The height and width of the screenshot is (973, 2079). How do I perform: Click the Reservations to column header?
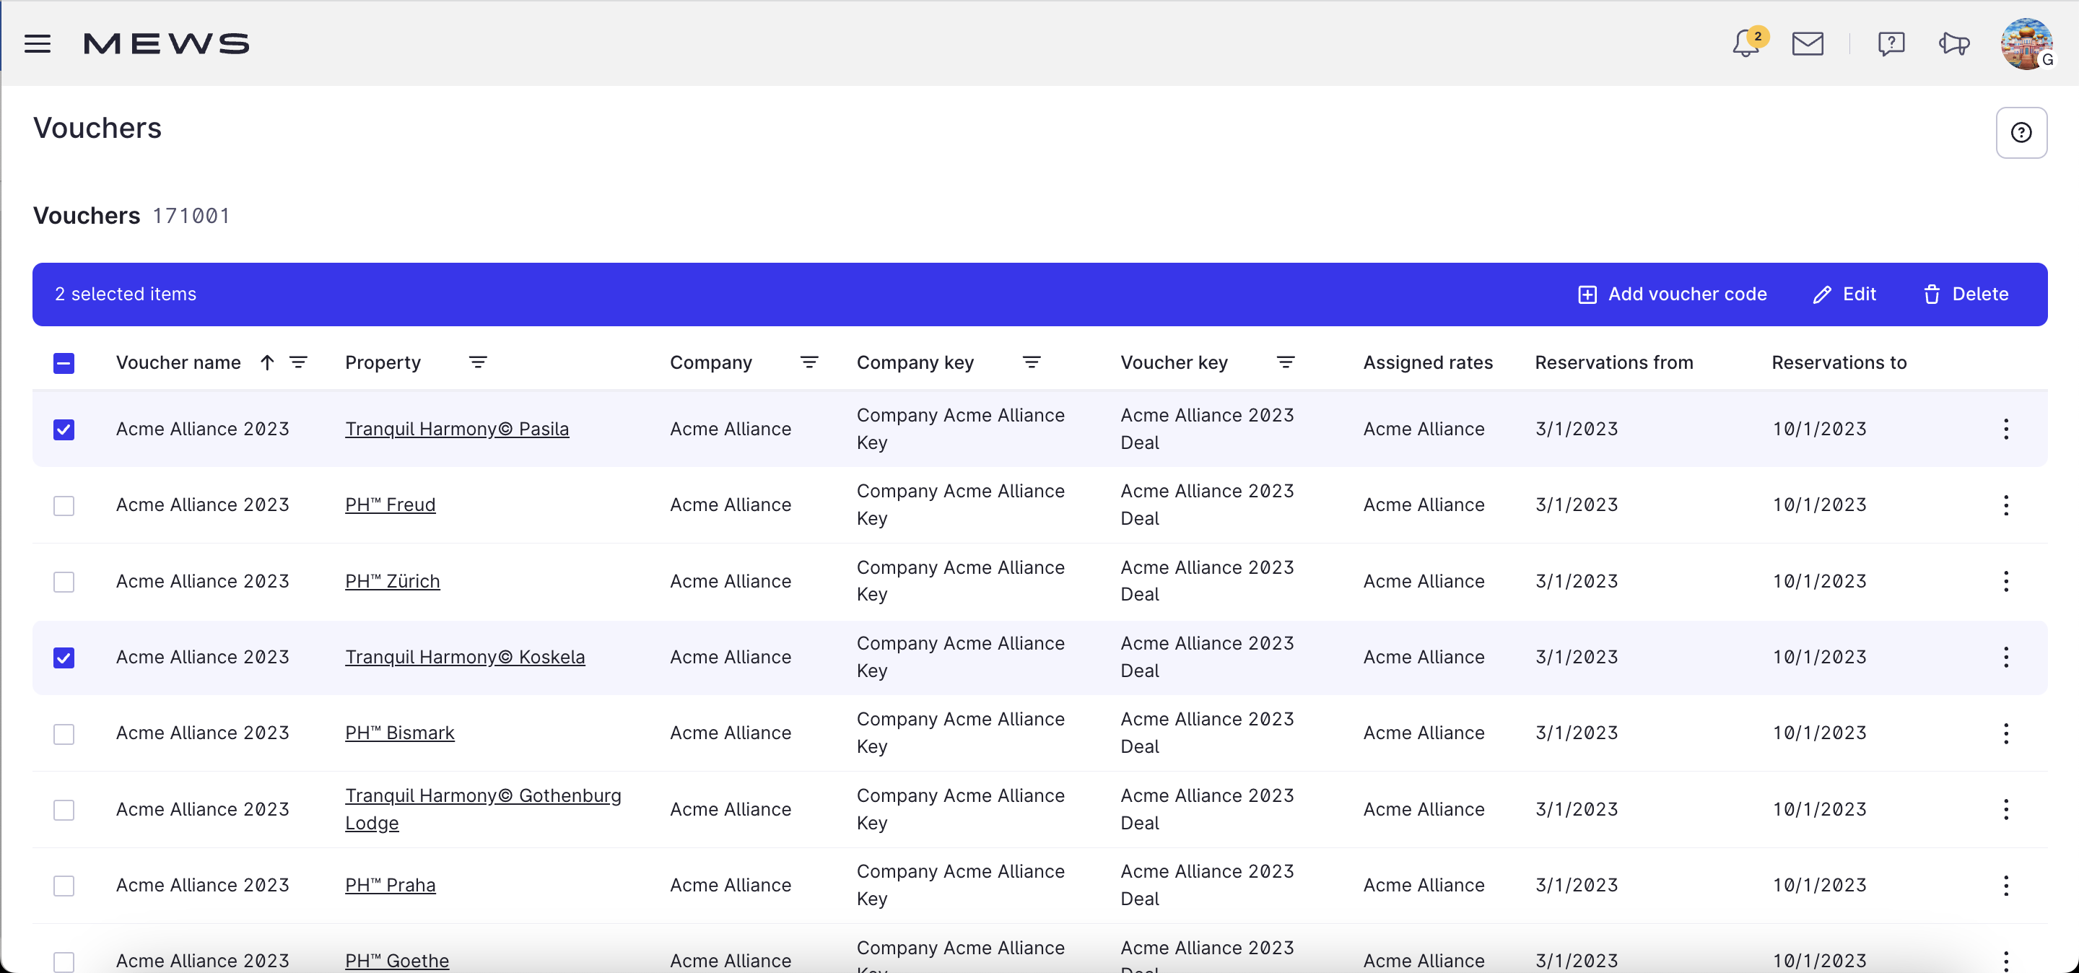pyautogui.click(x=1839, y=362)
